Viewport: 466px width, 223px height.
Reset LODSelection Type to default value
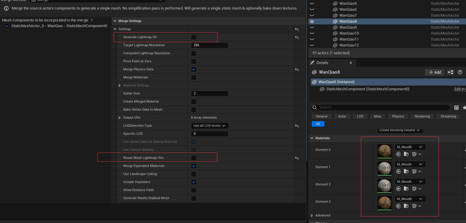pos(297,126)
